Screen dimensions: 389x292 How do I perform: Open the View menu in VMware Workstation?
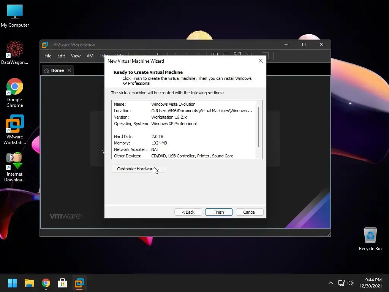click(76, 56)
